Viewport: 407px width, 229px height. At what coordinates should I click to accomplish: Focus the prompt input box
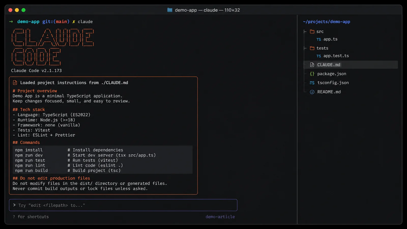[123, 205]
